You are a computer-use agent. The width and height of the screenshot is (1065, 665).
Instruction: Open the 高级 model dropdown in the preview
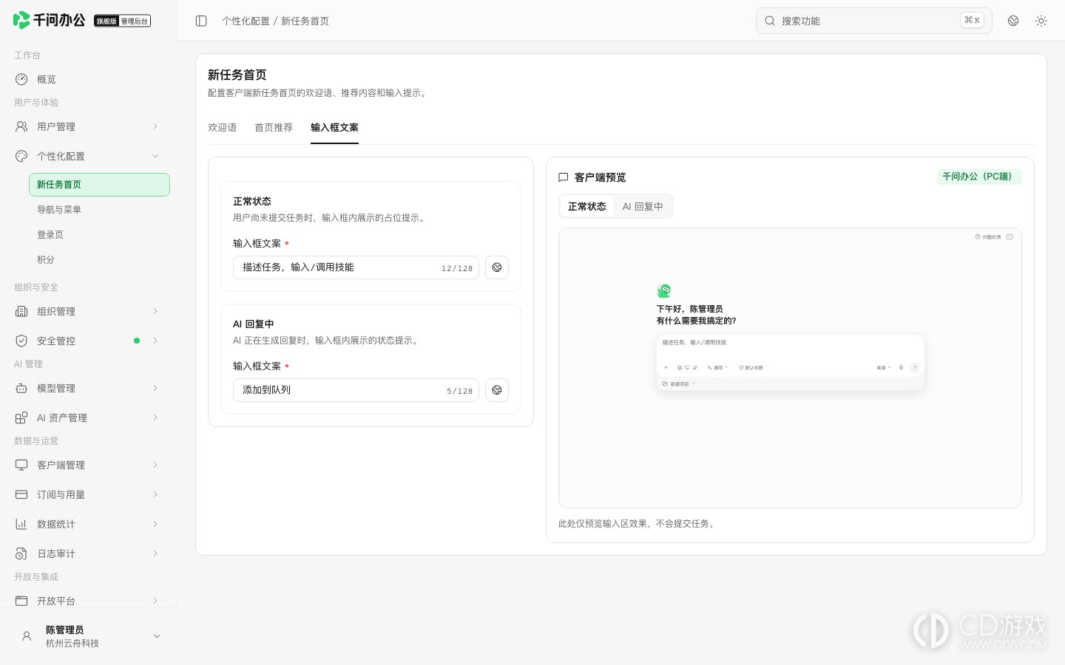click(x=884, y=367)
